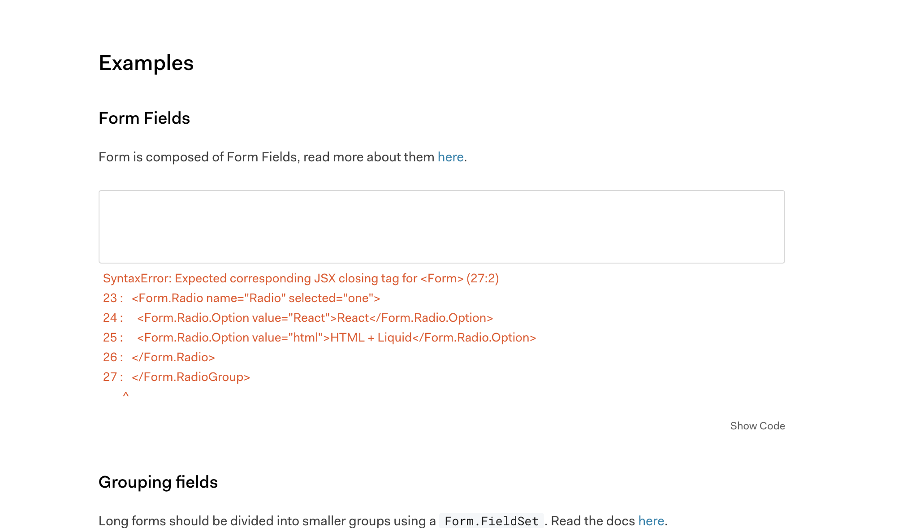907x528 pixels.
Task: Click the HTML + Liquid option line
Action: click(337, 337)
